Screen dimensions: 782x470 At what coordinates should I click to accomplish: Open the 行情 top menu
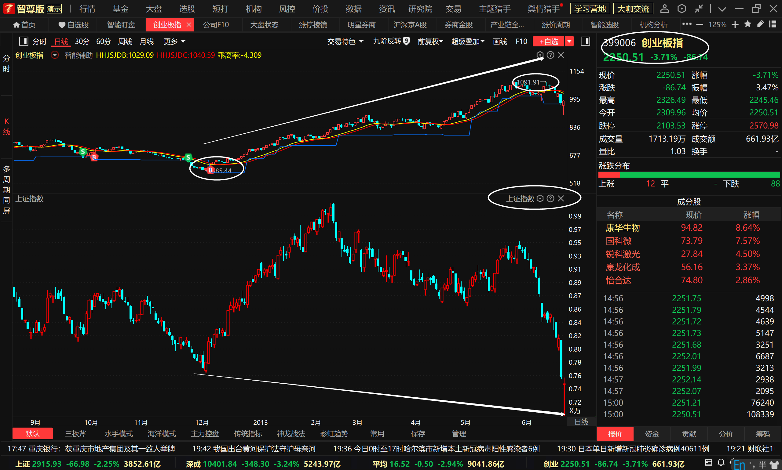87,9
